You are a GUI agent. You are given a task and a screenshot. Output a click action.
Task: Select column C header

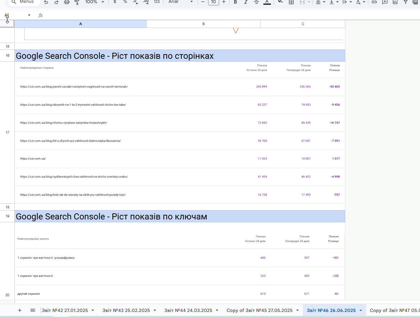click(x=303, y=24)
